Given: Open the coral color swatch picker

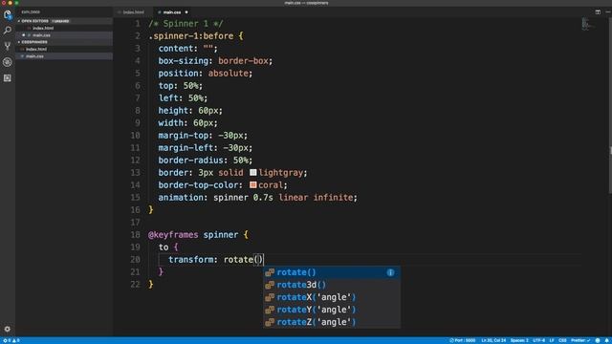Looking at the screenshot, I should pos(252,184).
